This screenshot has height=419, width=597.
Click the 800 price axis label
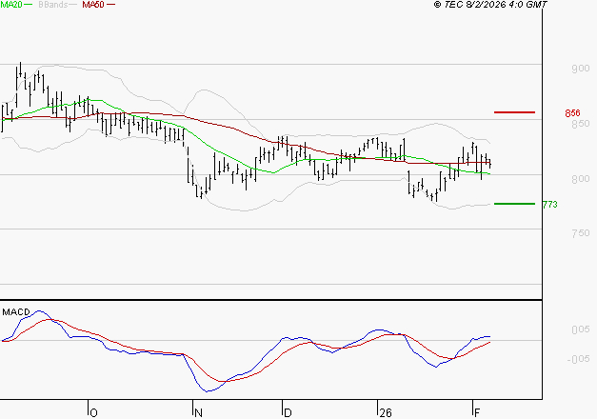click(x=580, y=179)
